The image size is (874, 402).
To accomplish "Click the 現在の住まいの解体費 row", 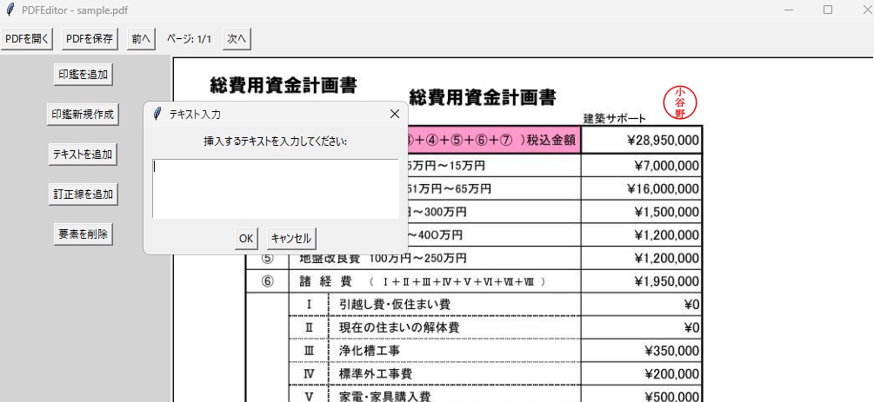I will coord(399,327).
